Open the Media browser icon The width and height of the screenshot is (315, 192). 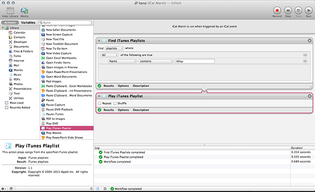coord(24,11)
